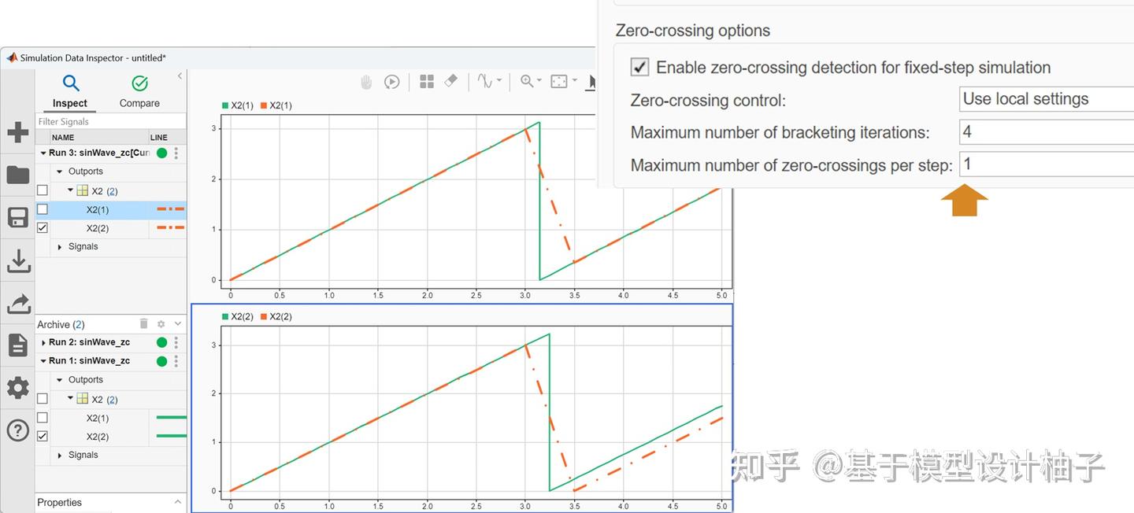1134x513 pixels.
Task: Expand Signals group under Run 1
Action: pos(61,455)
